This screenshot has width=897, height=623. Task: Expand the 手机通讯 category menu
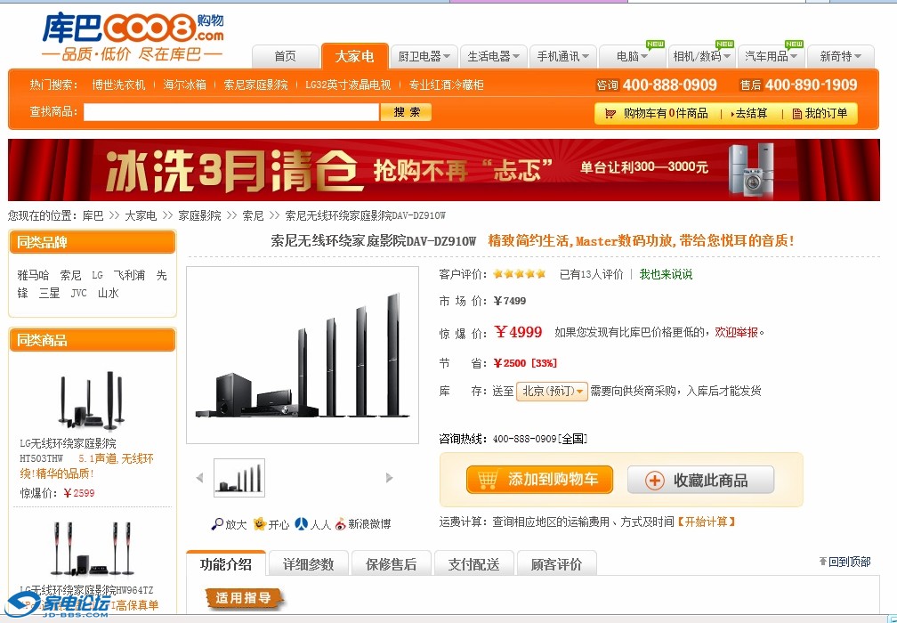(562, 56)
